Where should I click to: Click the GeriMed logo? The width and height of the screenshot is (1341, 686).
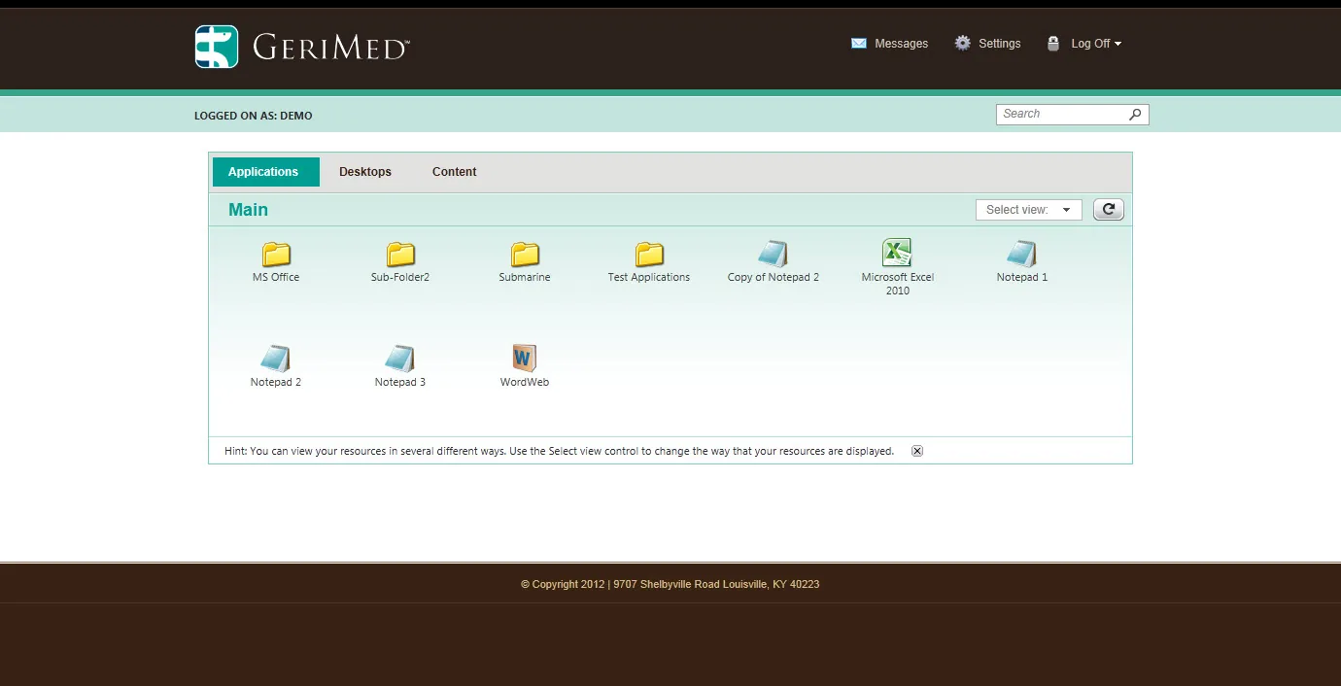tap(302, 46)
